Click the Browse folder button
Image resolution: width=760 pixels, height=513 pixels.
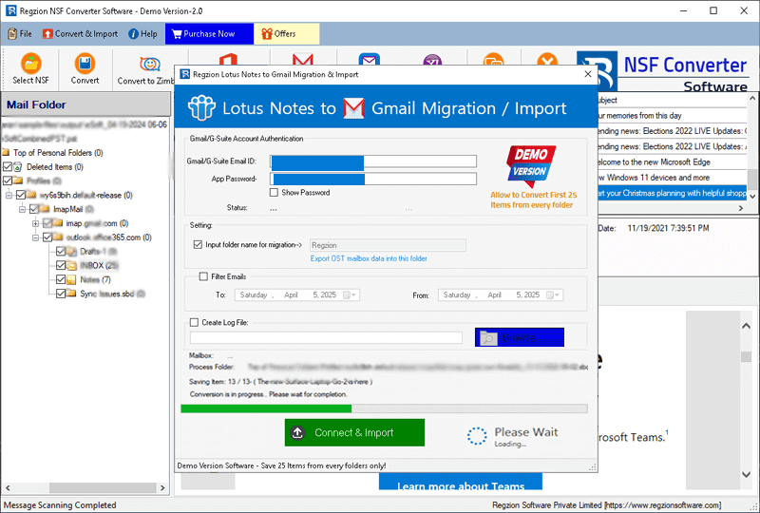(x=519, y=337)
